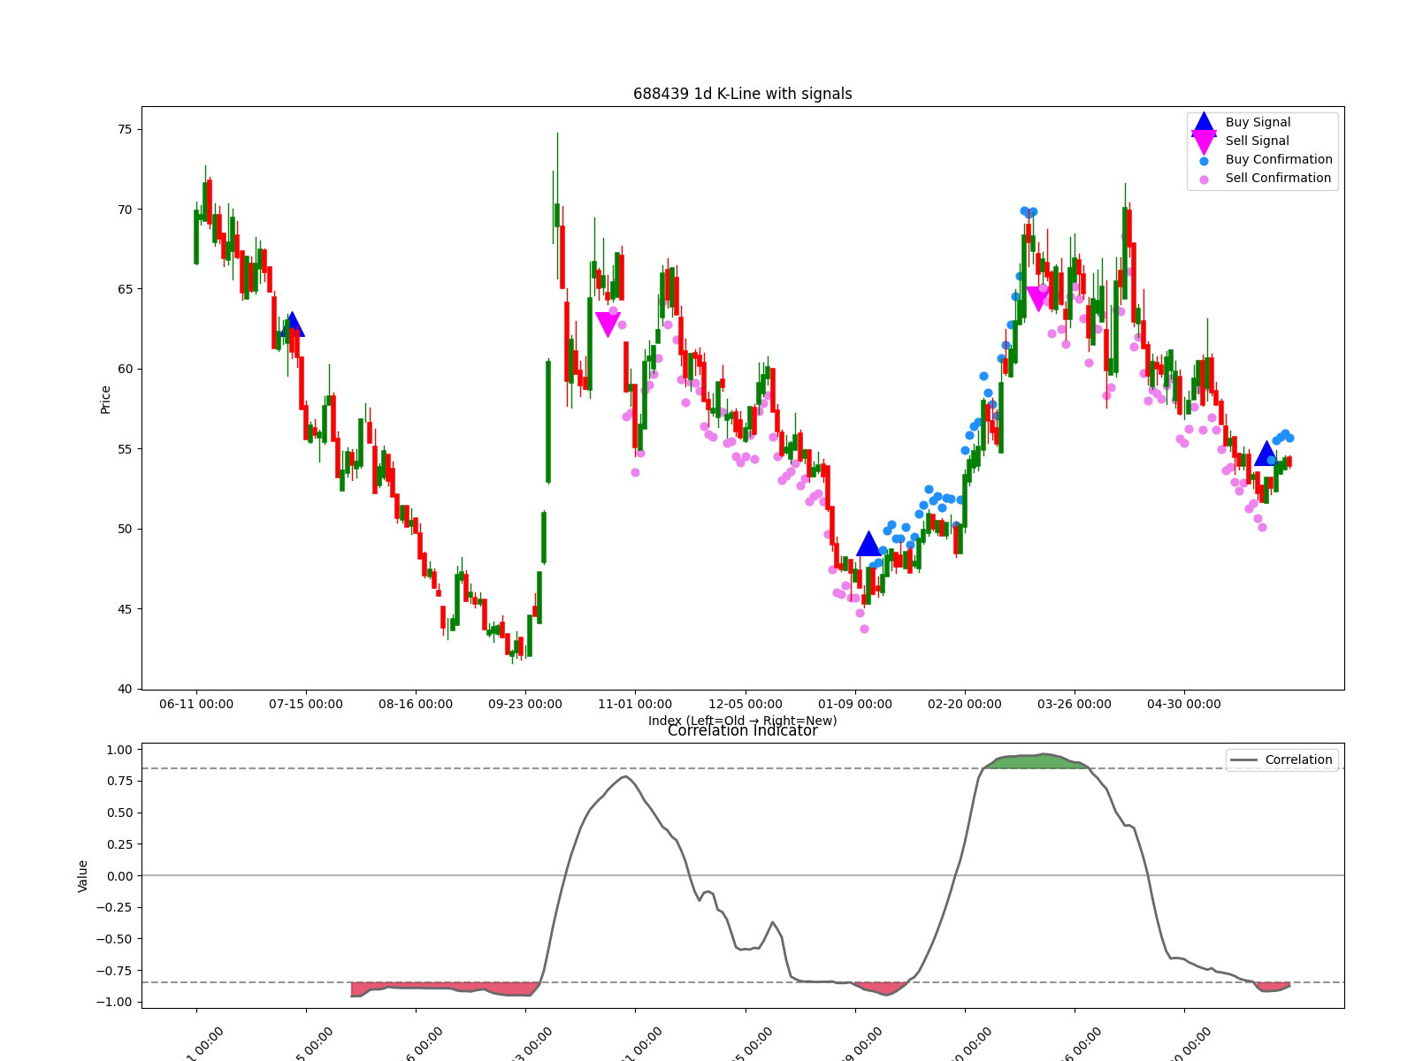Click the correlation tick label 0.75
1415x1061 pixels.
click(x=119, y=781)
